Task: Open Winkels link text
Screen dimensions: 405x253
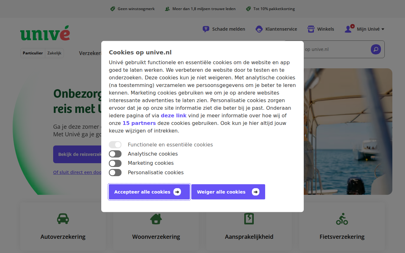Action: pyautogui.click(x=326, y=29)
